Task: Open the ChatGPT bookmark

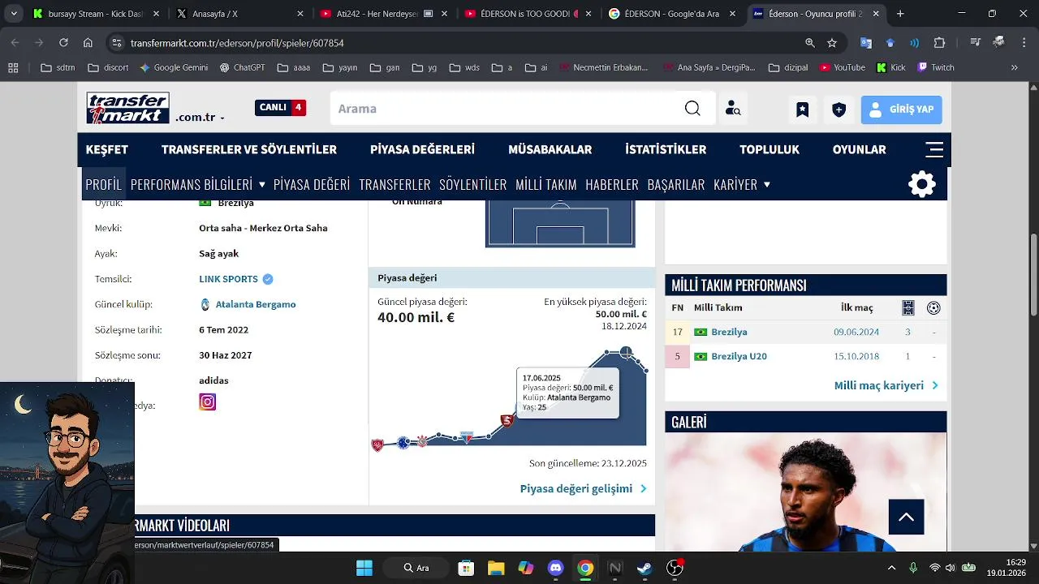Action: pos(243,67)
